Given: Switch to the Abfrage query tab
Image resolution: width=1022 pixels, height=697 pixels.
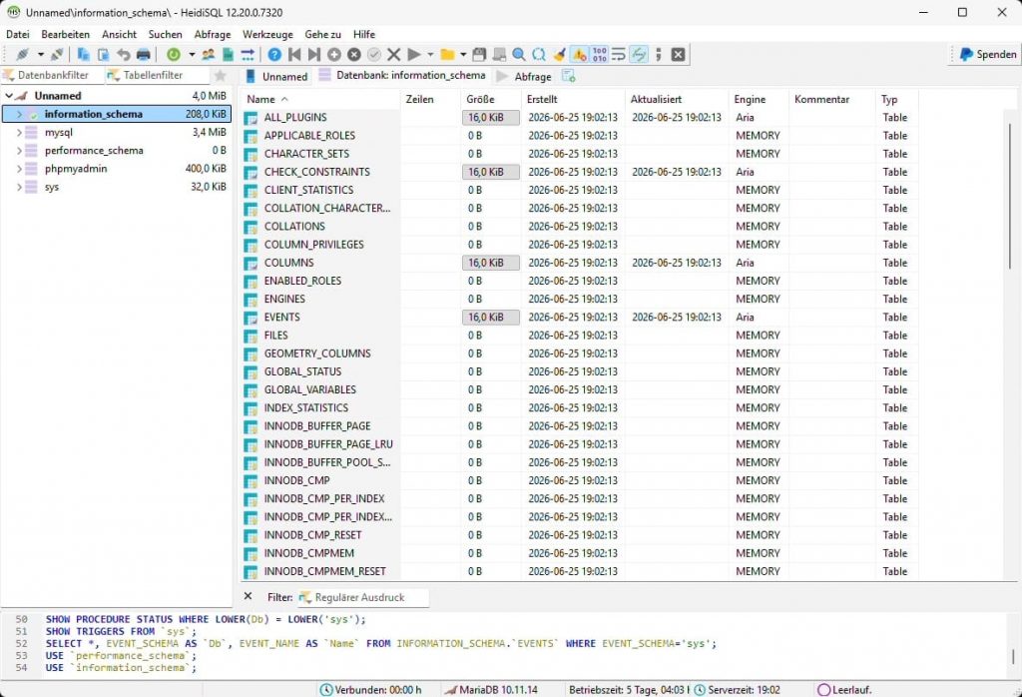Looking at the screenshot, I should [x=525, y=76].
